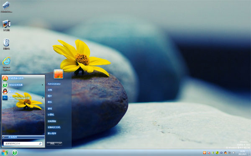This screenshot has height=156, width=251.
Task: Open All Programs (所有程序) list
Action: tap(23, 137)
